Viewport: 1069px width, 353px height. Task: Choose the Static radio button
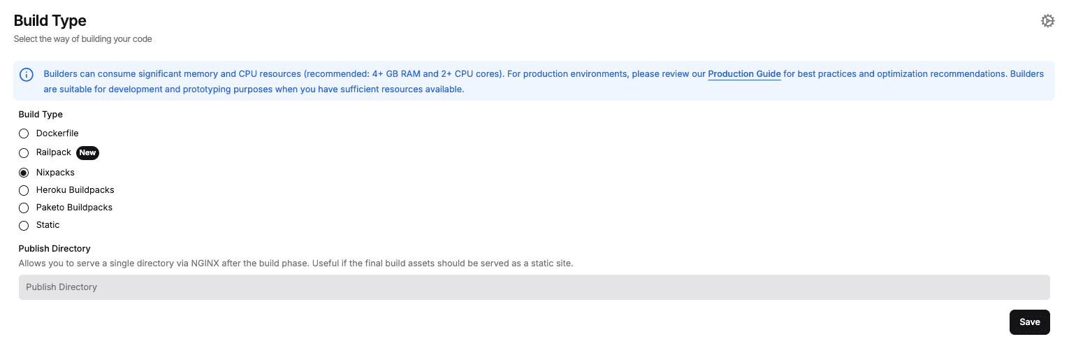(x=24, y=225)
